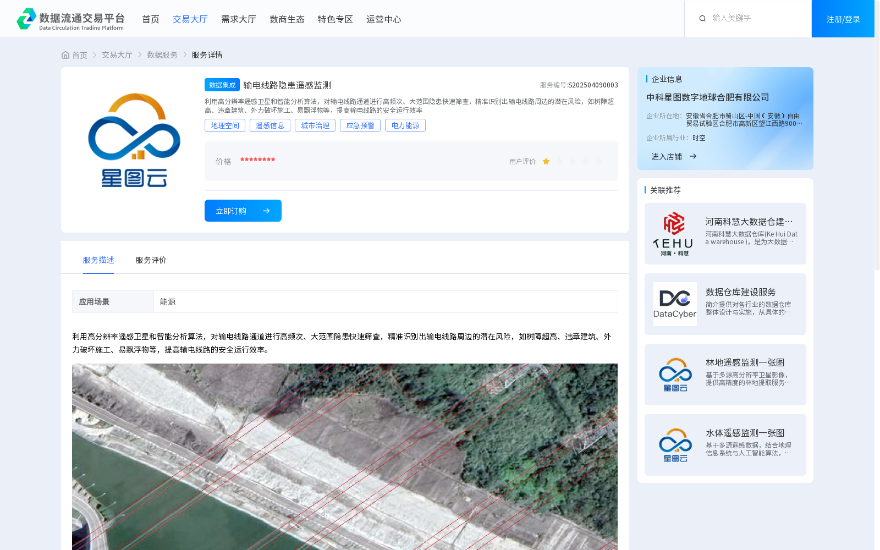Image resolution: width=880 pixels, height=550 pixels.
Task: Click the 立即订购 button
Action: pyautogui.click(x=243, y=211)
